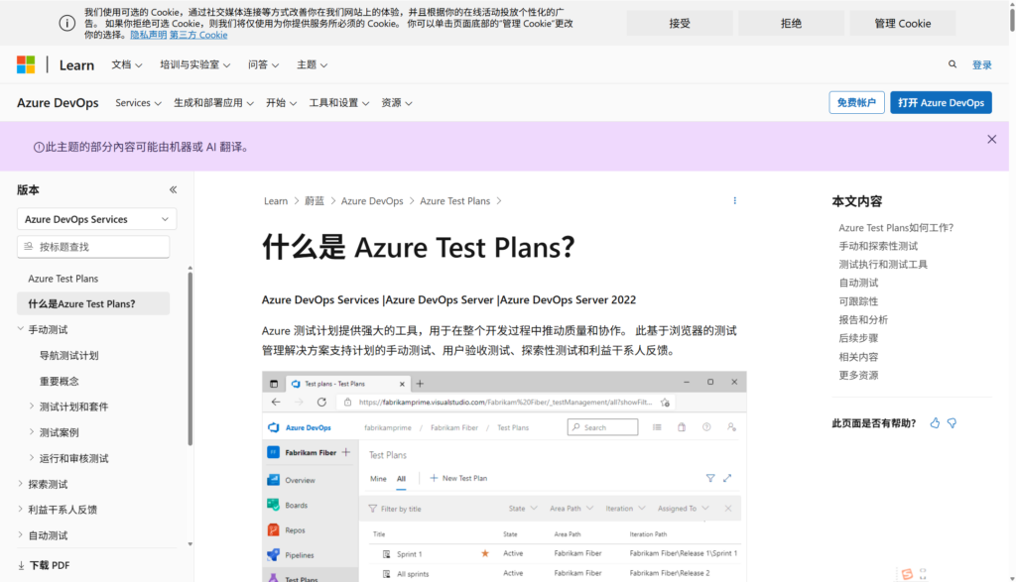Open the 隐私声明 link

(x=149, y=35)
